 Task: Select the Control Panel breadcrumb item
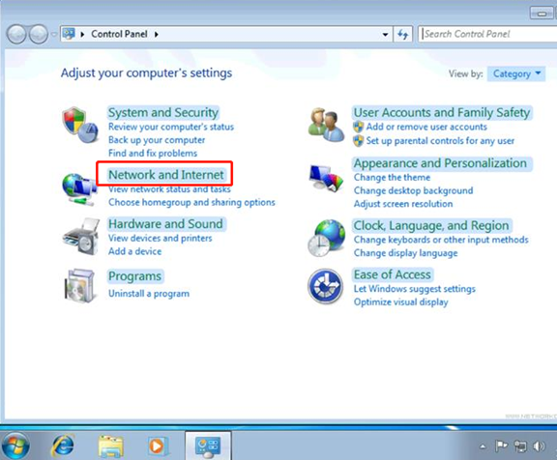(119, 34)
